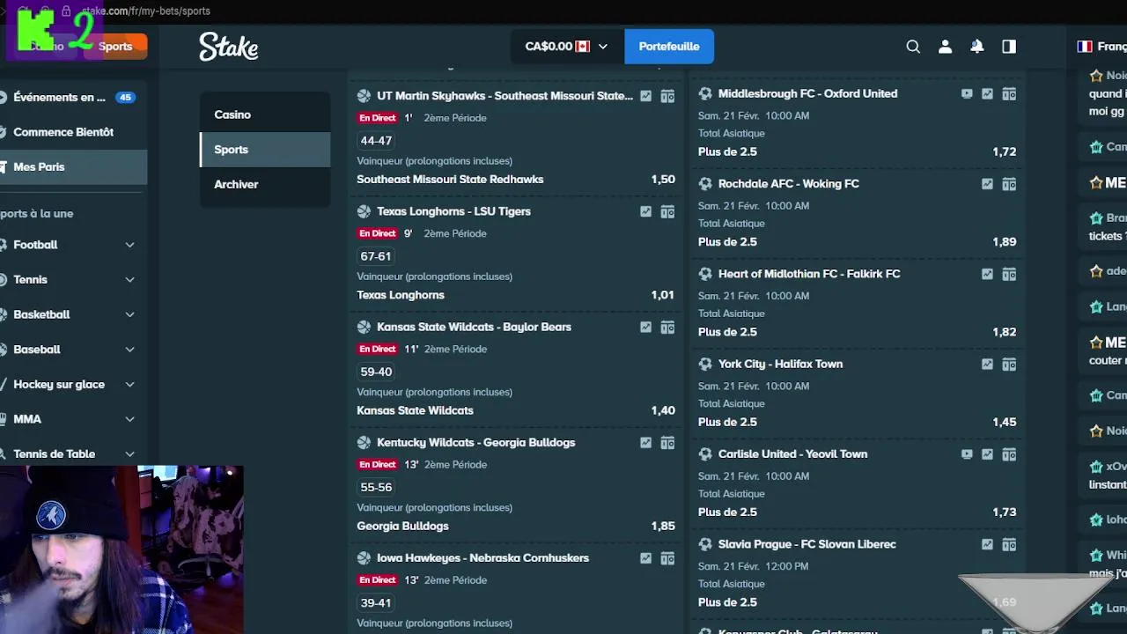Open scoreboard icon for UT Martin Skyhawks game
This screenshot has height=634, width=1127.
pyautogui.click(x=667, y=96)
